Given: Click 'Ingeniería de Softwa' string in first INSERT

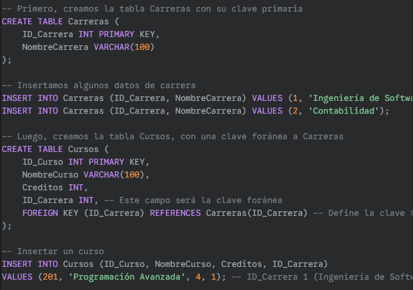Looking at the screenshot, I should pyautogui.click(x=361, y=98).
